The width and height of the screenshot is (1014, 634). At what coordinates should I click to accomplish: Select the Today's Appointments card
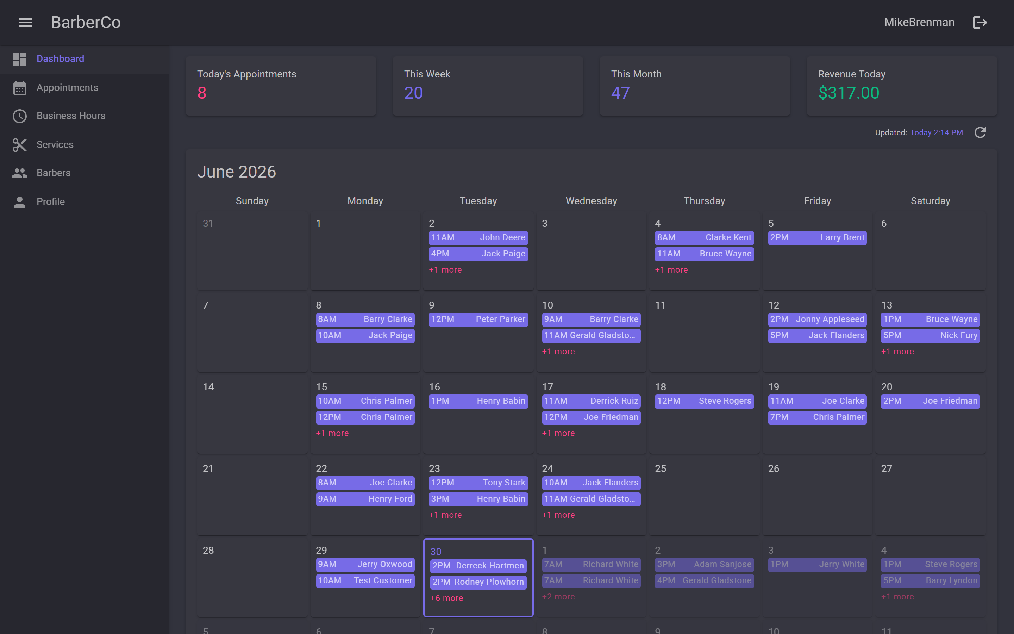pyautogui.click(x=281, y=86)
